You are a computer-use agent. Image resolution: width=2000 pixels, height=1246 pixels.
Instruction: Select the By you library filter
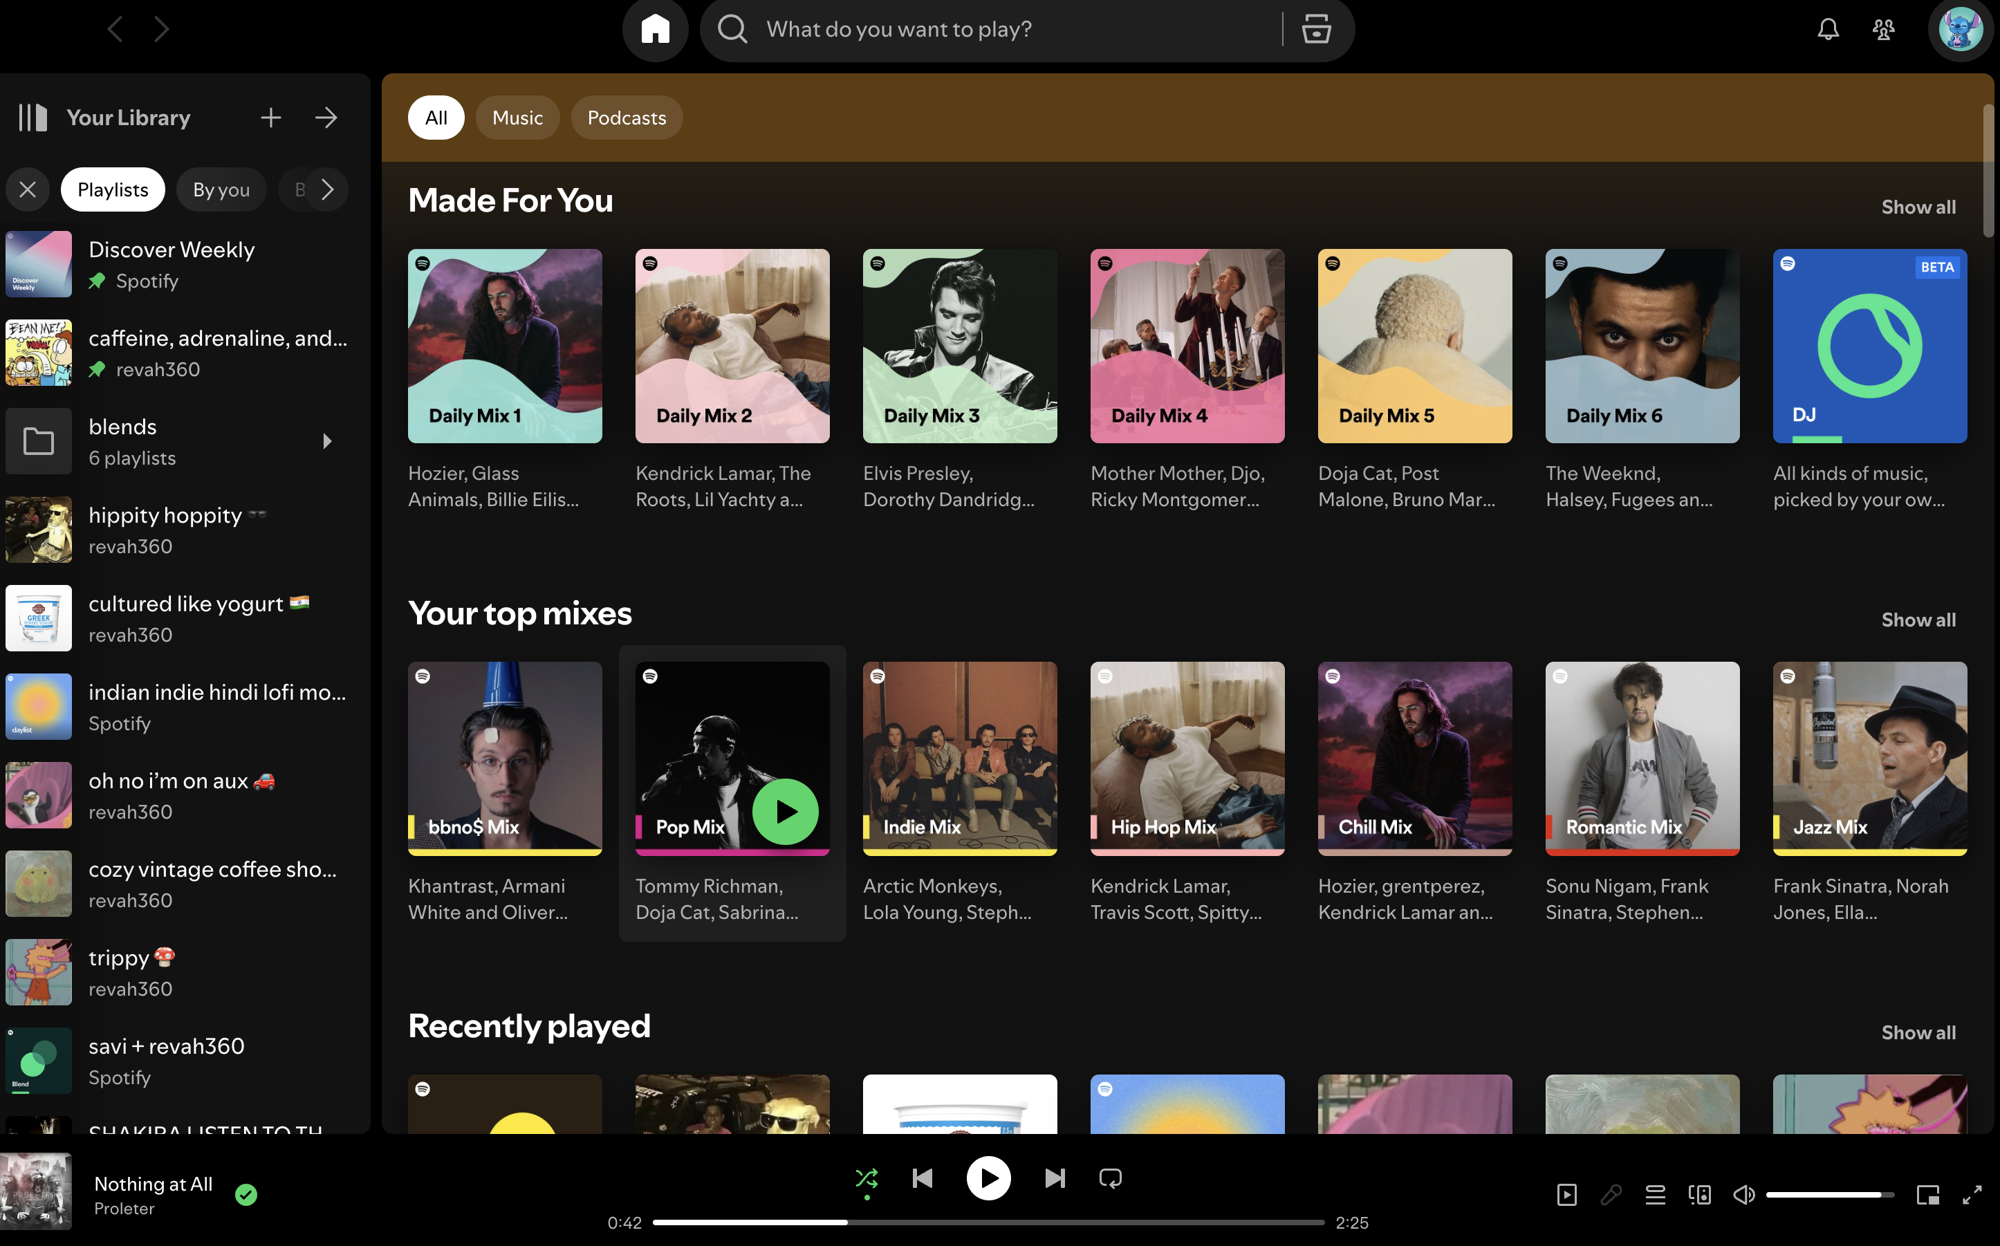pyautogui.click(x=221, y=189)
